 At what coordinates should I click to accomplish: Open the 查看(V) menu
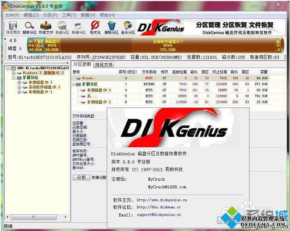[88, 15]
